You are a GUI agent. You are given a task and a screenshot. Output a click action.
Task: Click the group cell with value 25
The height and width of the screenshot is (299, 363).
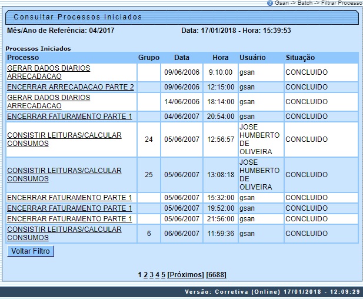[149, 175]
